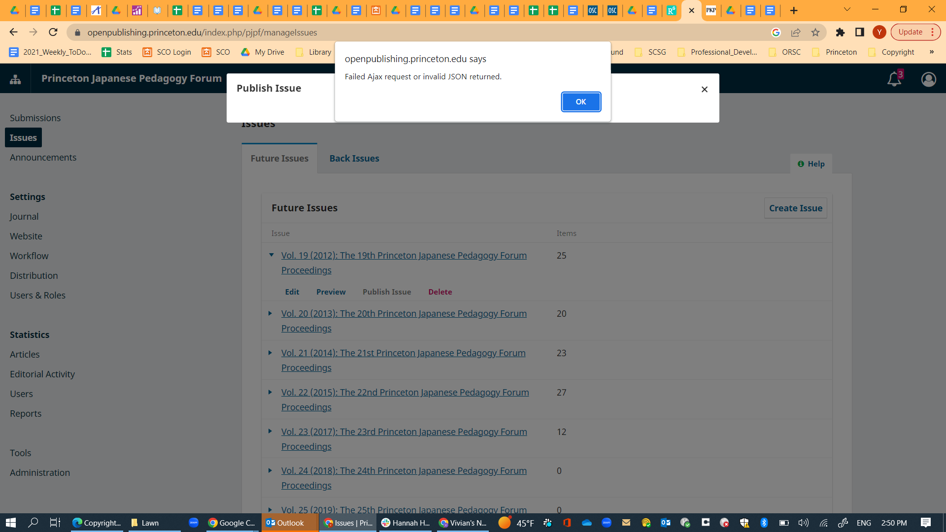The height and width of the screenshot is (532, 946).
Task: Open Submissions in the sidebar
Action: (35, 118)
